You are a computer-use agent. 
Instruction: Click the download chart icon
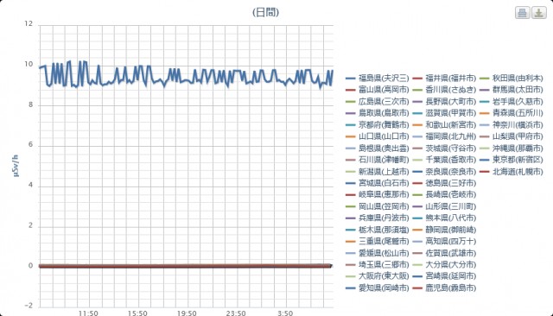tap(539, 13)
